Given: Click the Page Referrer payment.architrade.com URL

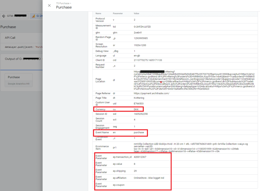Looking at the screenshot, I should pyautogui.click(x=152, y=93).
